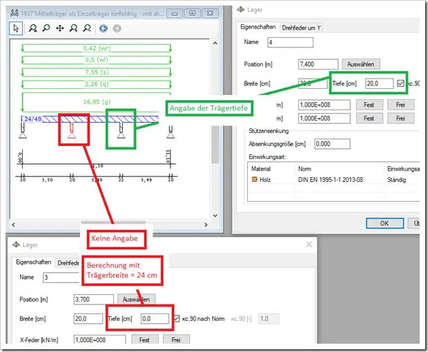Click Tiefe field with value 0,0
The width and height of the screenshot is (428, 352).
155,319
